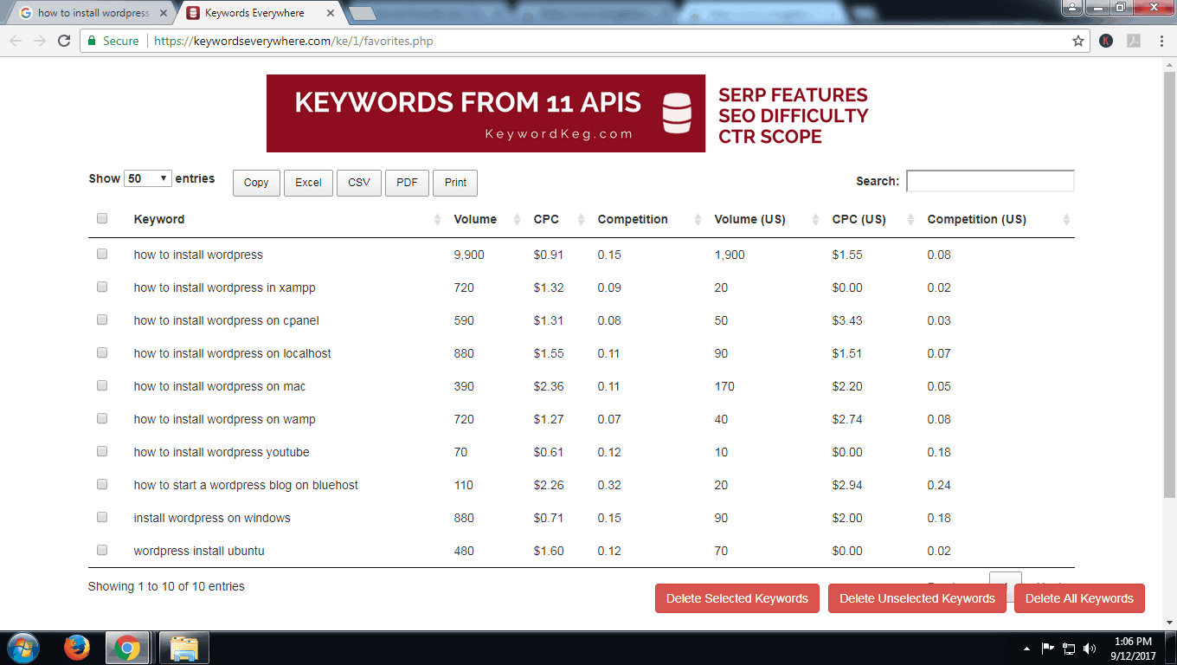Bookmark the page with the star icon
1177x665 pixels.
[x=1078, y=41]
